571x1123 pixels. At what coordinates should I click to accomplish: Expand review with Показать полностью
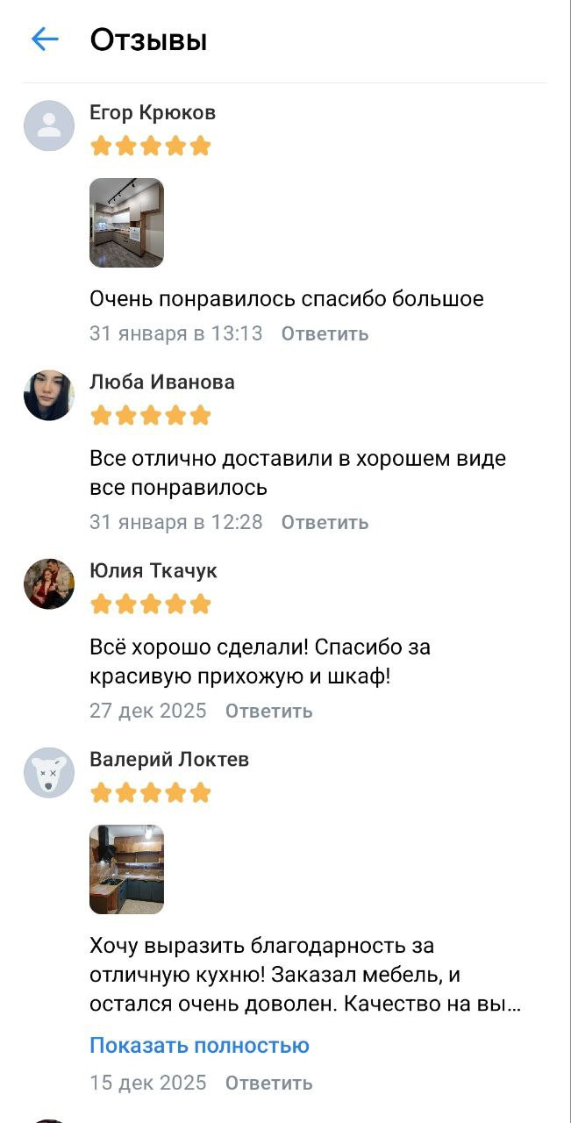(199, 1046)
